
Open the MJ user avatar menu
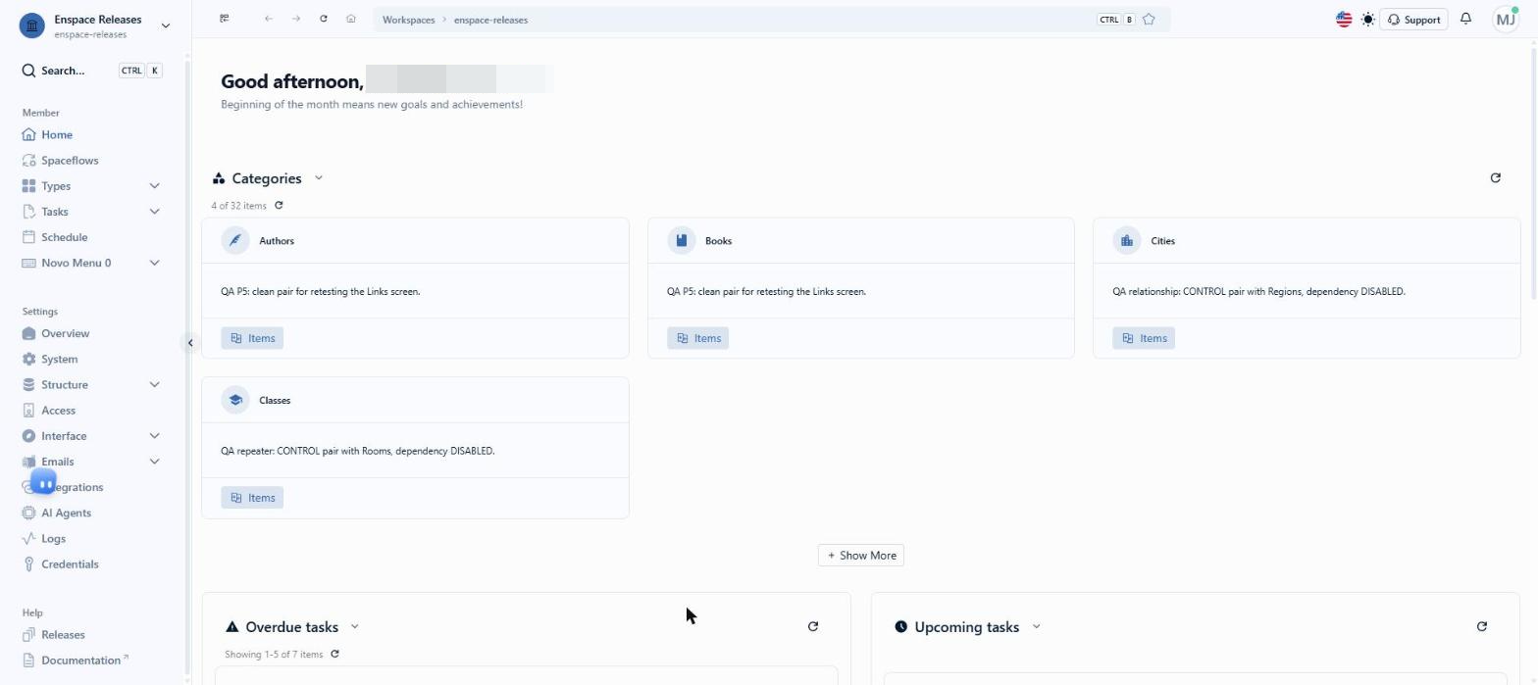1506,20
